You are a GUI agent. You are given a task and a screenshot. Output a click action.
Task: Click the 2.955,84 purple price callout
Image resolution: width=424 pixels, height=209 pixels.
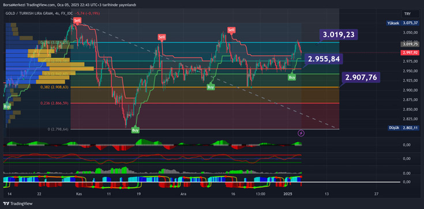tap(324, 59)
